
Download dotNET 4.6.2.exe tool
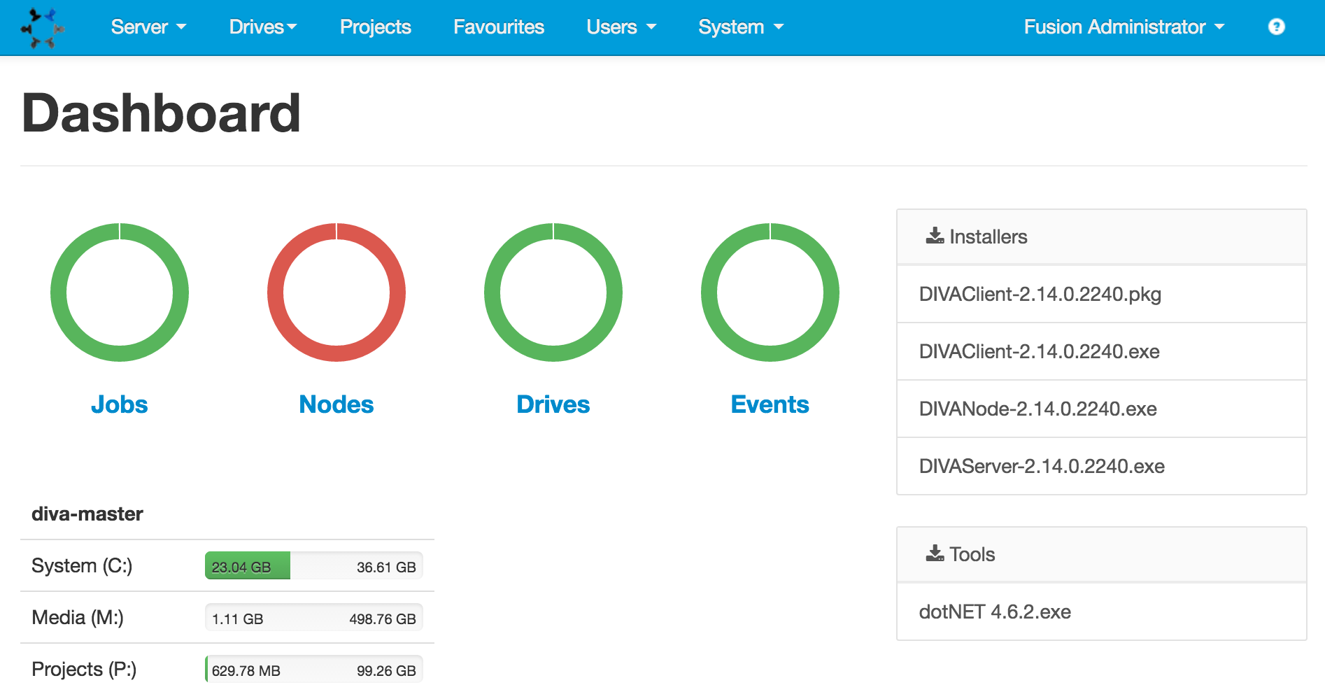pos(1102,612)
